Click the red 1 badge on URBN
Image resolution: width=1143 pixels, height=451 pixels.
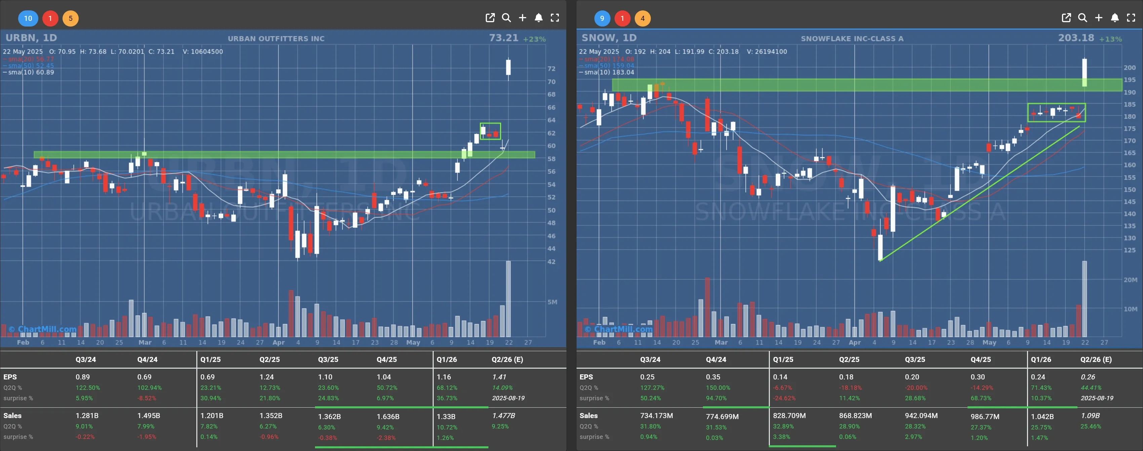[x=50, y=18]
